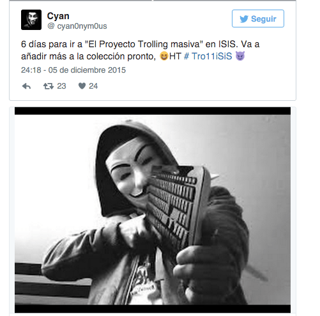Open the display name Cyan
The height and width of the screenshot is (316, 320).
pyautogui.click(x=58, y=17)
